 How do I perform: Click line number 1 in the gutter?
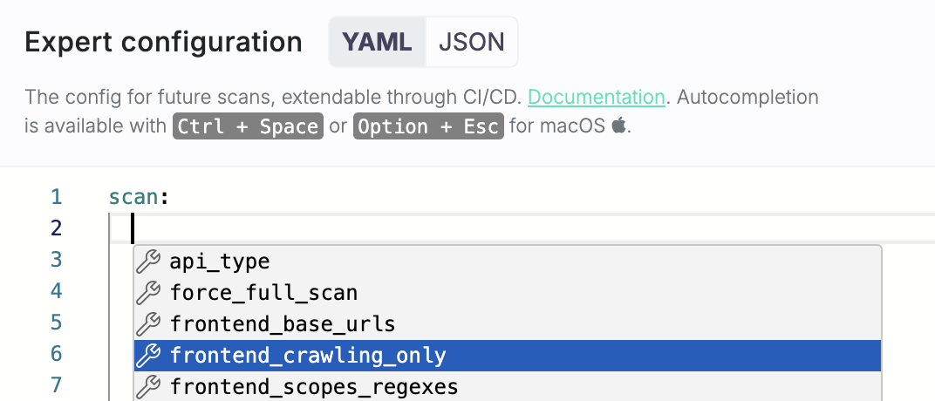click(56, 197)
